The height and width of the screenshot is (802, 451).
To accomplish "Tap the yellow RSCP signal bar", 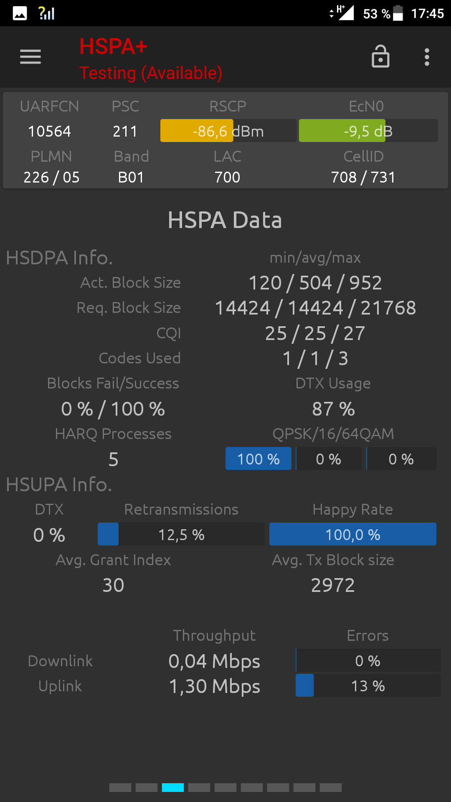I will click(228, 131).
